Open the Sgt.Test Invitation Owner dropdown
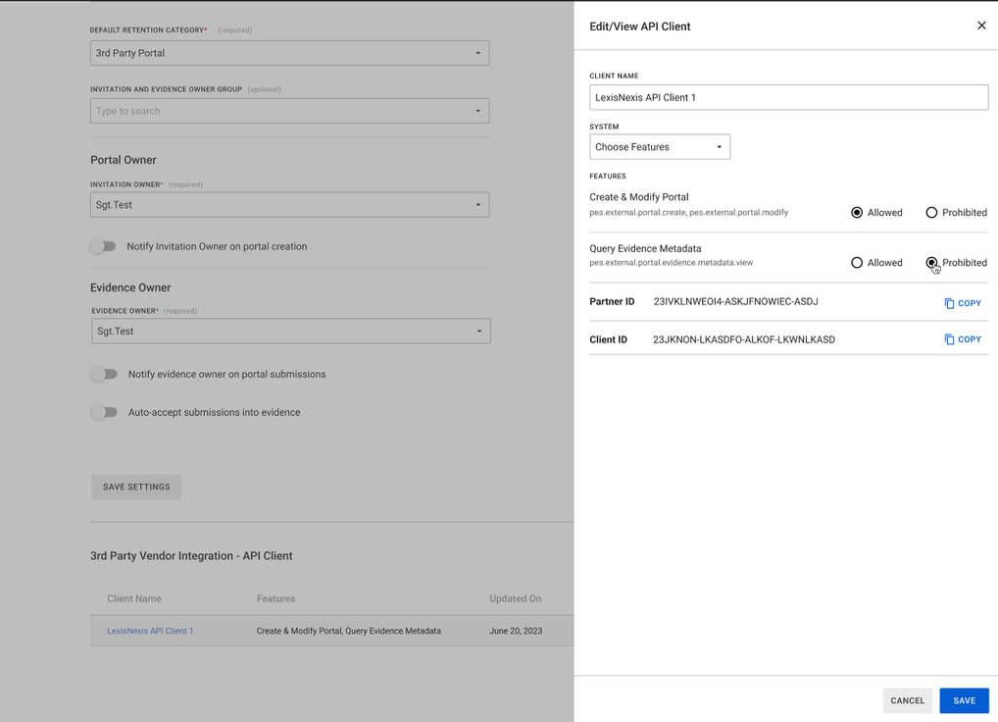Viewport: 998px width, 722px height. (289, 204)
